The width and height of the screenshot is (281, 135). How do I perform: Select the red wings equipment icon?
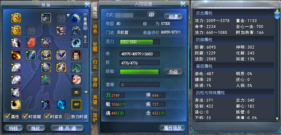click(31, 43)
